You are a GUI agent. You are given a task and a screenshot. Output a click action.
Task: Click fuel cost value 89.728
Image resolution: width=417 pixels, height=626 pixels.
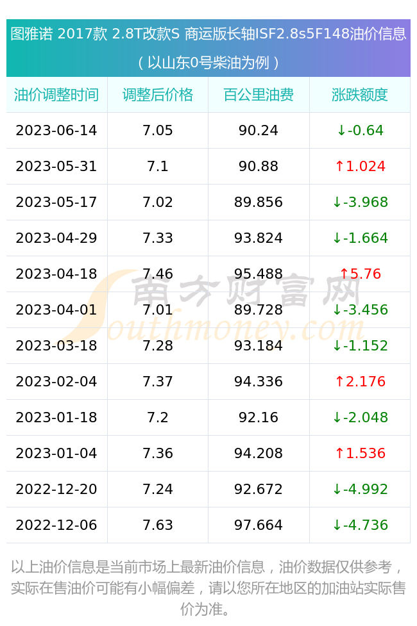(259, 310)
